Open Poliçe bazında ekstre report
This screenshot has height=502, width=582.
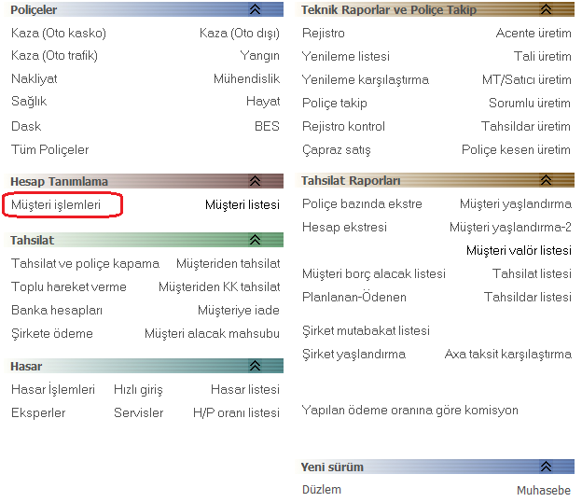click(x=362, y=203)
